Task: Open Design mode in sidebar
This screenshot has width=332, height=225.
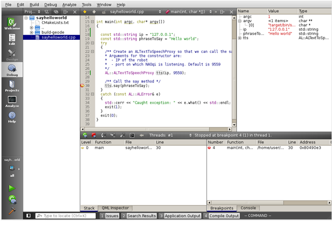Action: [12, 55]
